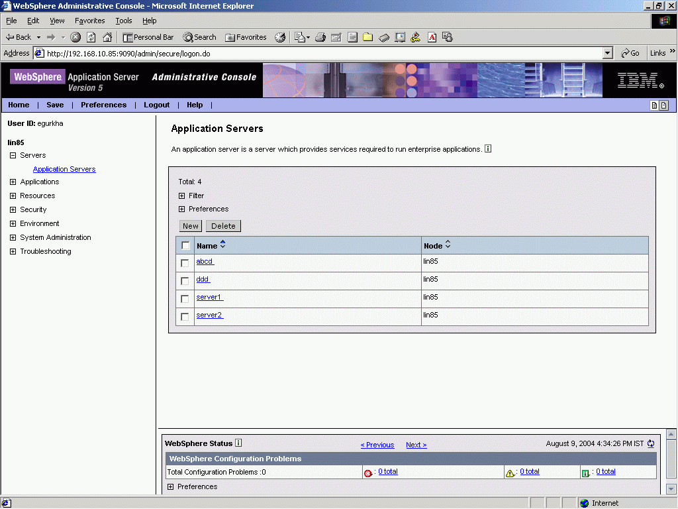The image size is (678, 509).
Task: Click the info icon after the server description
Action: point(488,148)
